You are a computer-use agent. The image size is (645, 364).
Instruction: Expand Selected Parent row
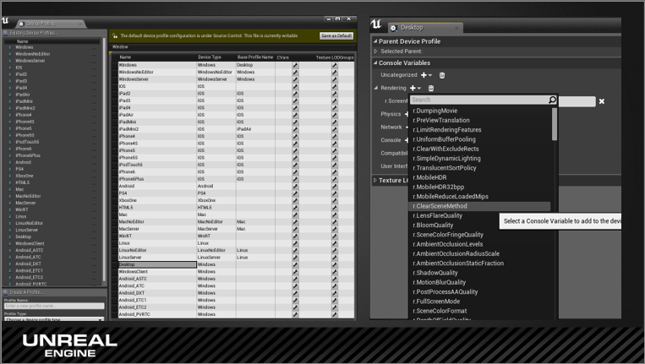click(x=375, y=52)
